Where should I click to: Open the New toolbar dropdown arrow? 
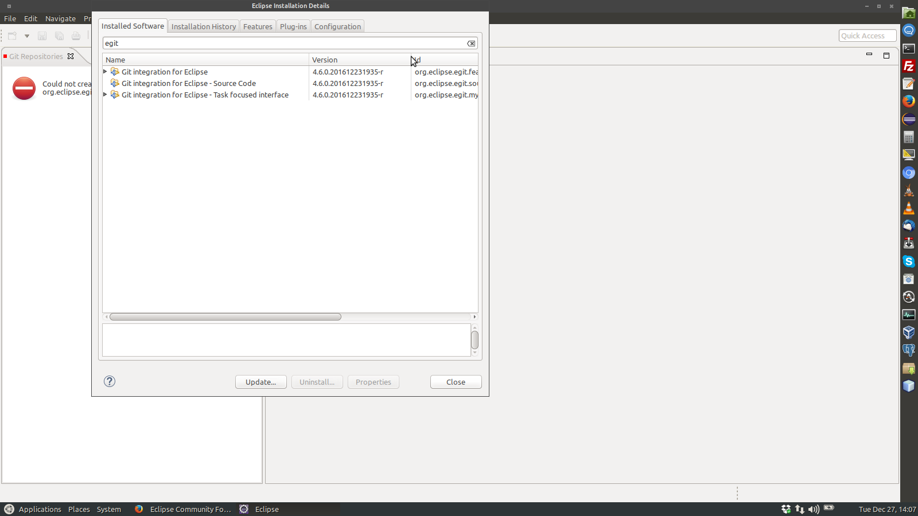click(x=27, y=36)
